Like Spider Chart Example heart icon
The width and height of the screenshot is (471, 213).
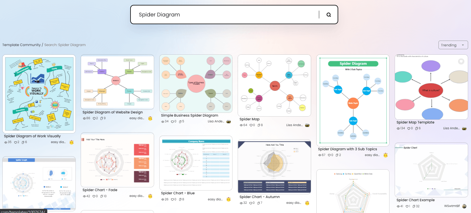click(407, 206)
